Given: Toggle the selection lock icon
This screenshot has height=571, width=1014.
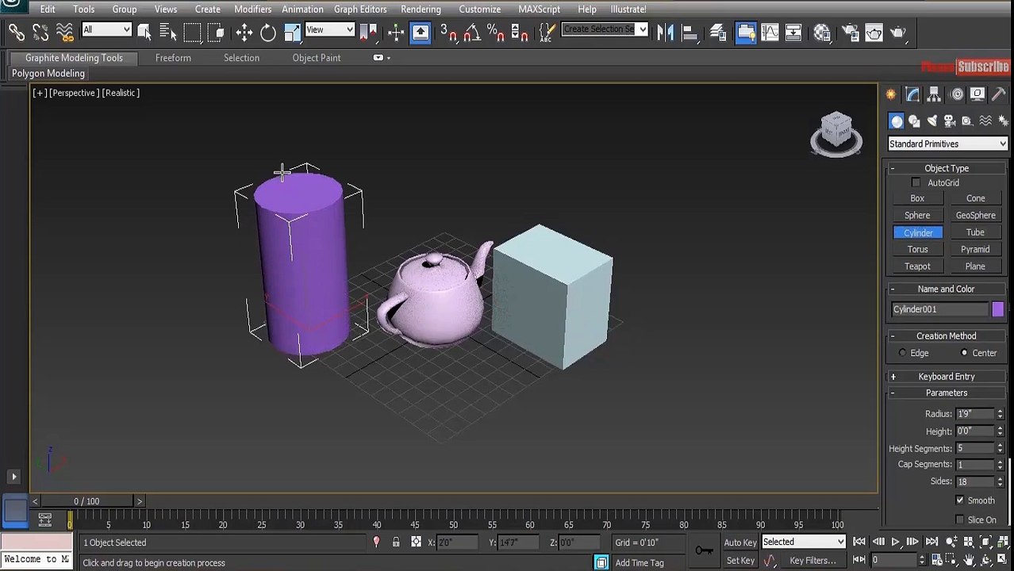Looking at the screenshot, I should [x=396, y=542].
